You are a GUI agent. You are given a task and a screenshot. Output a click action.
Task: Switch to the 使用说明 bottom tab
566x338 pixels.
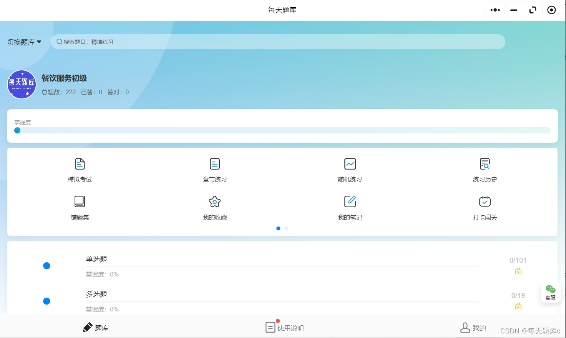coord(284,327)
